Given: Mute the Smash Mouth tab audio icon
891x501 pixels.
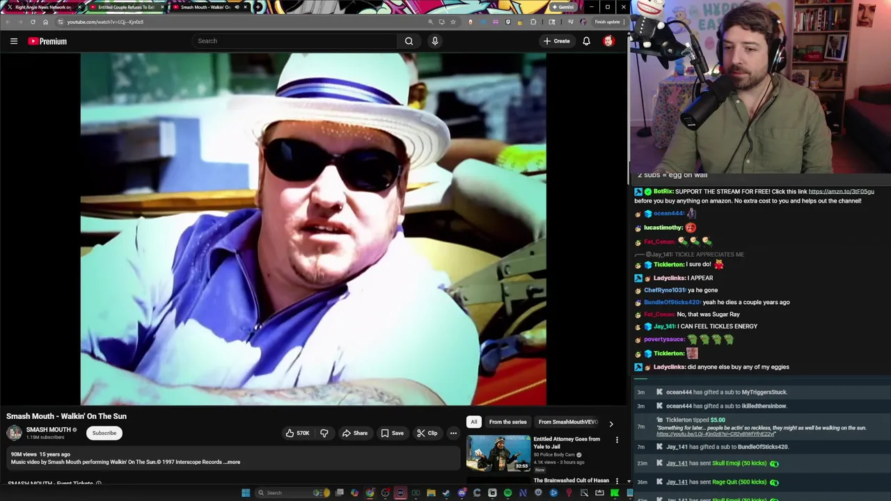Looking at the screenshot, I should [236, 7].
